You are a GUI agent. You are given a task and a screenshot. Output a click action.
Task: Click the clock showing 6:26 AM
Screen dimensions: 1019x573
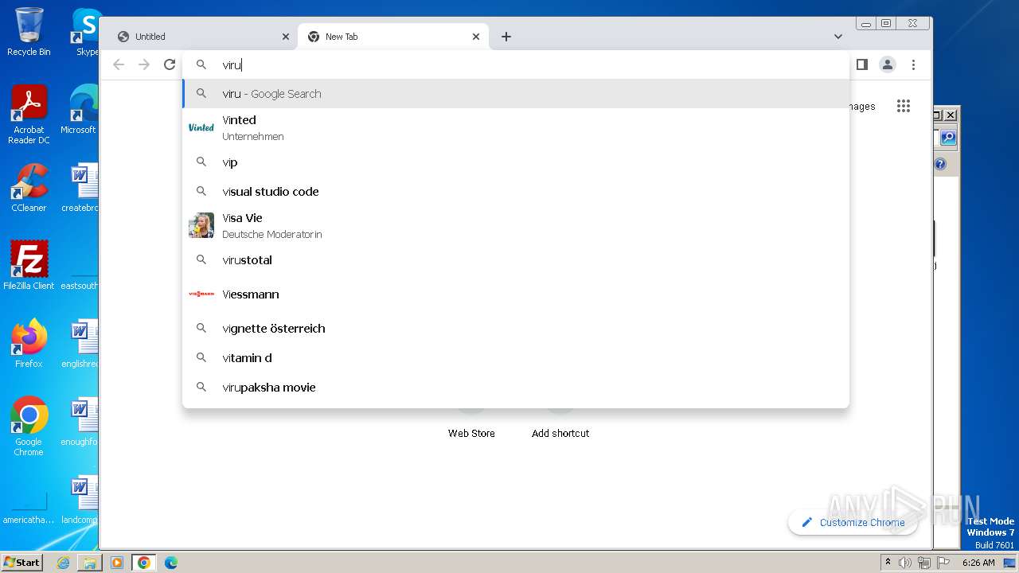(978, 563)
